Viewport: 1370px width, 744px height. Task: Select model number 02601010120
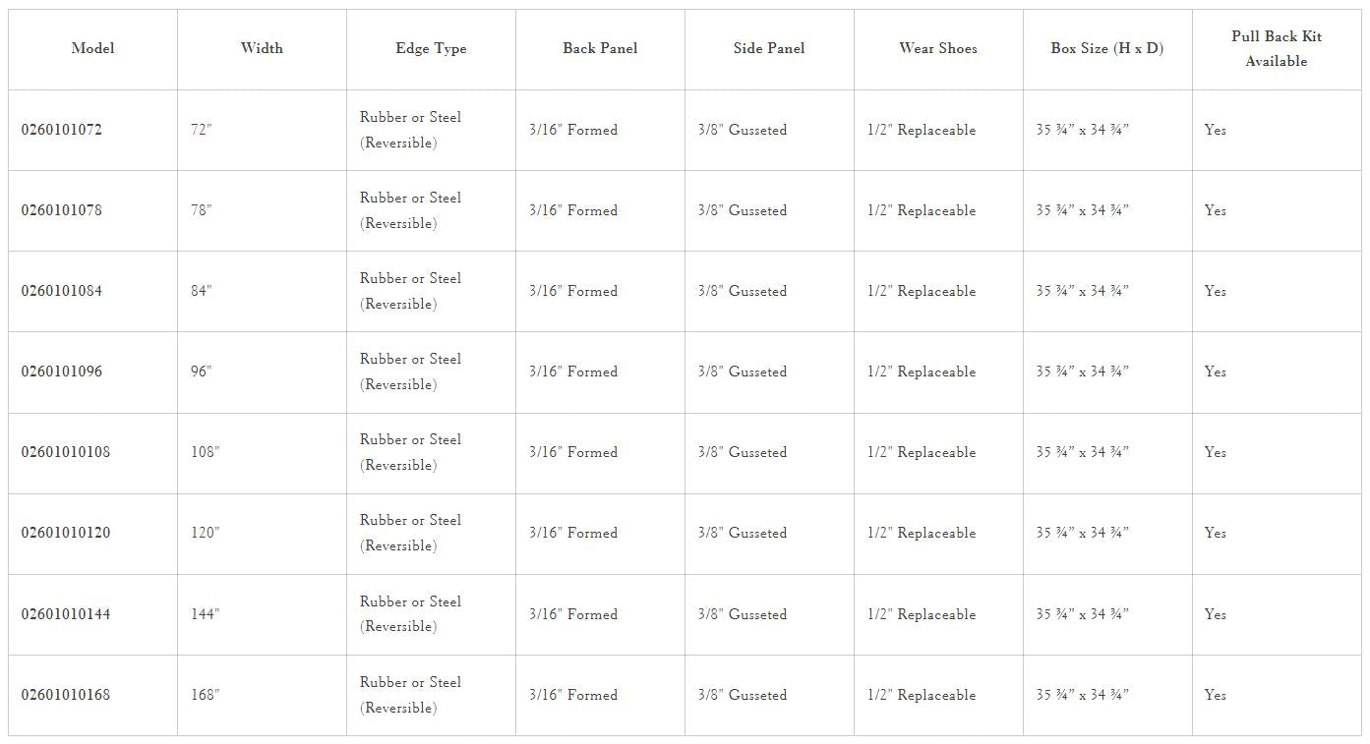click(x=66, y=533)
